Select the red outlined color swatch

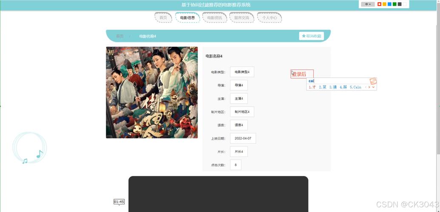pyautogui.click(x=379, y=4)
